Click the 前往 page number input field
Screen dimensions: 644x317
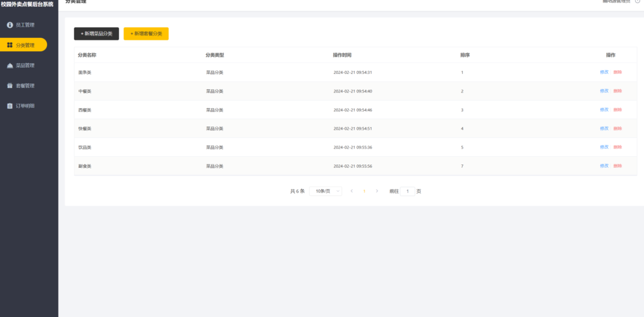click(408, 191)
